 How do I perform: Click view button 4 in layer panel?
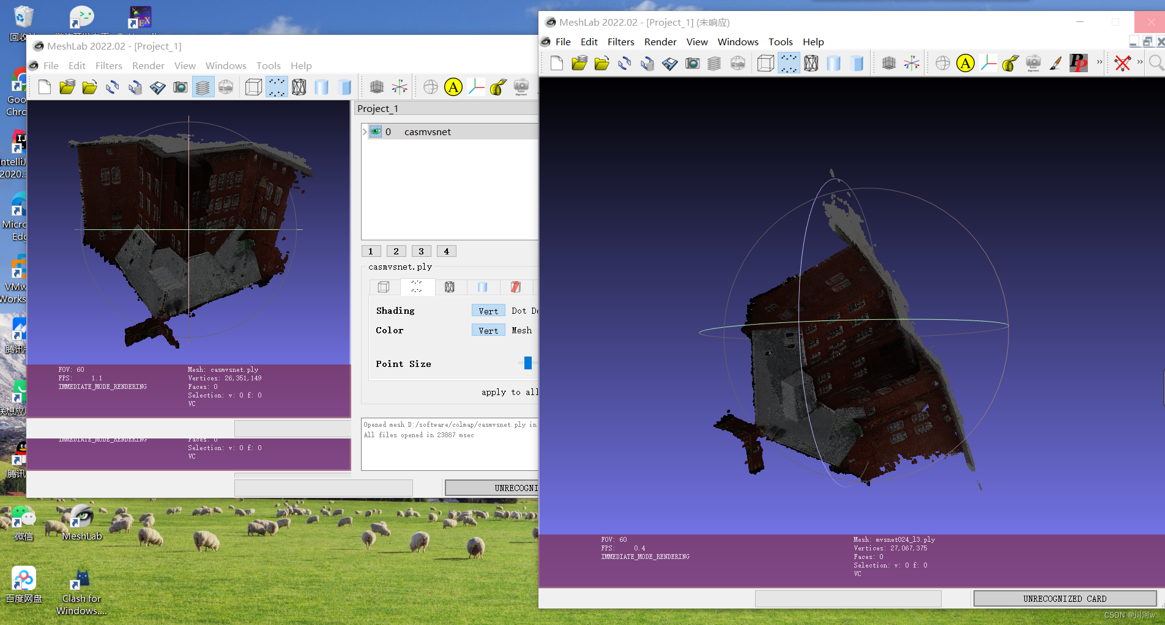[446, 251]
